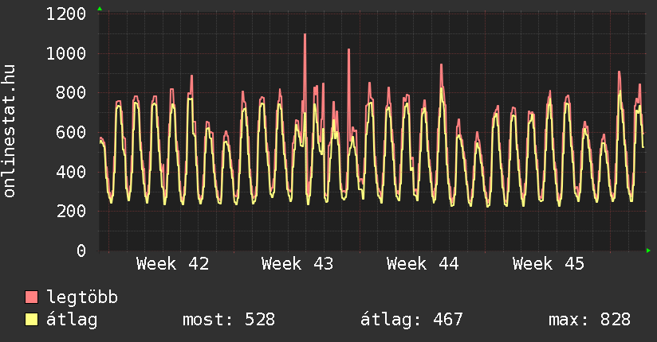Image resolution: width=657 pixels, height=342 pixels.
Task: Click the legtöbb legend label
Action: (83, 297)
